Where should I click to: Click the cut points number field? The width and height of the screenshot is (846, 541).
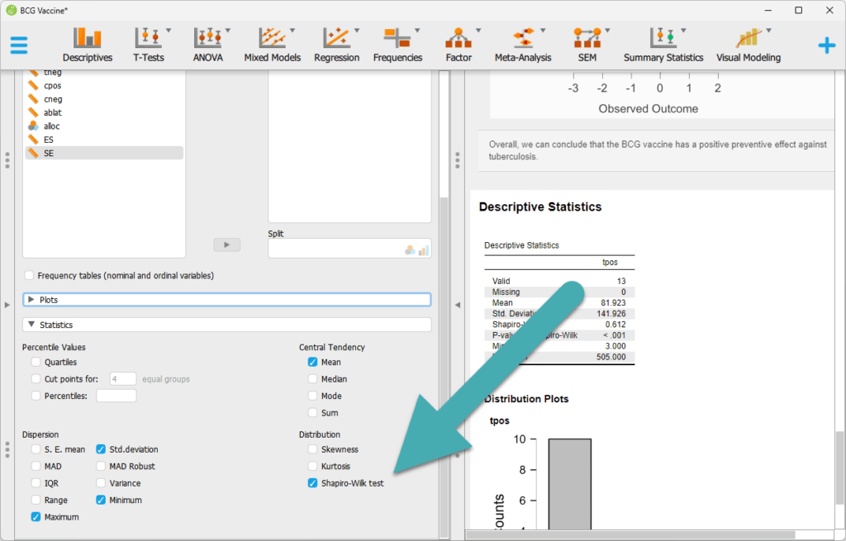click(123, 379)
